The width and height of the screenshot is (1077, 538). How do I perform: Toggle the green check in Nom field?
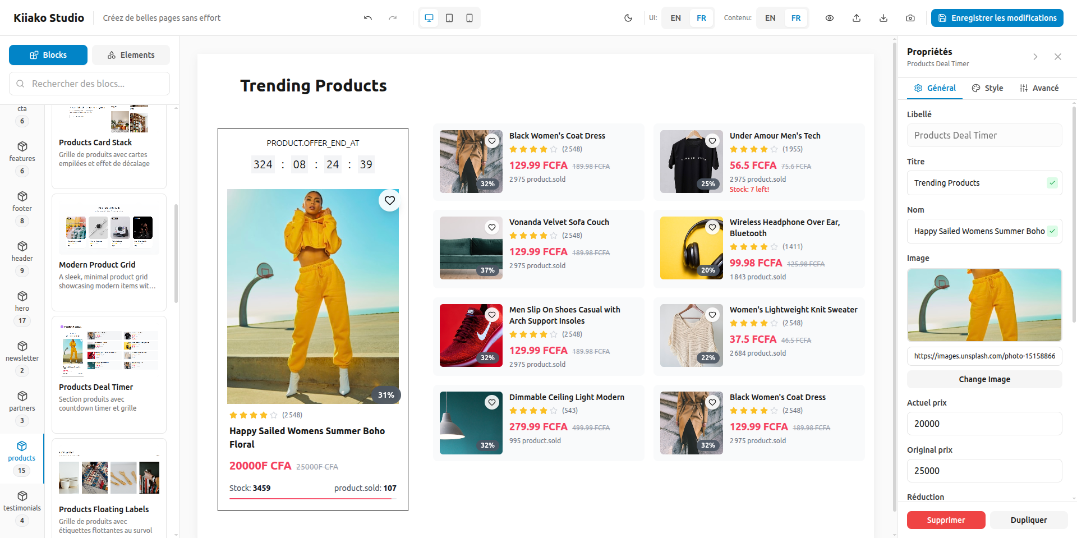click(1052, 231)
